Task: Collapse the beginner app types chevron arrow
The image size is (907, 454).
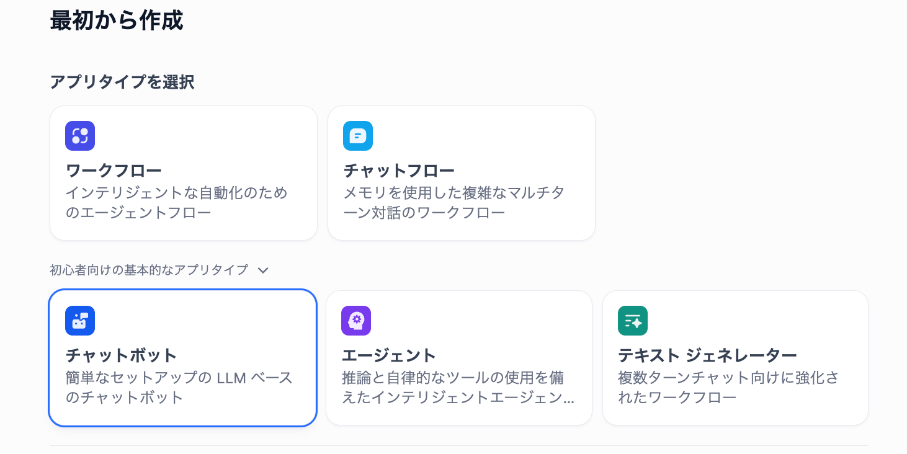Action: click(x=263, y=270)
